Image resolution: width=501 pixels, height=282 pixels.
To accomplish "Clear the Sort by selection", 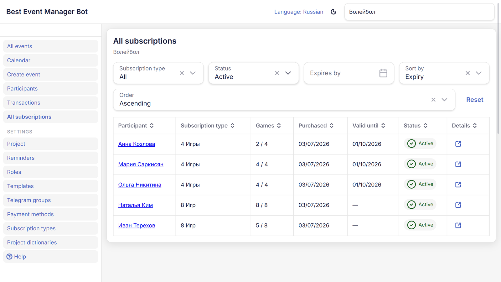I will pos(467,73).
